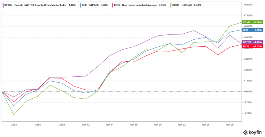Screen dimensions: 265x137
Task: Click the Oct 20 date label
Action: click(158, 125)
